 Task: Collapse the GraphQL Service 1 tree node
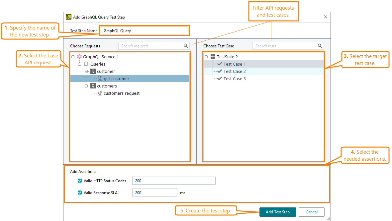click(x=73, y=57)
